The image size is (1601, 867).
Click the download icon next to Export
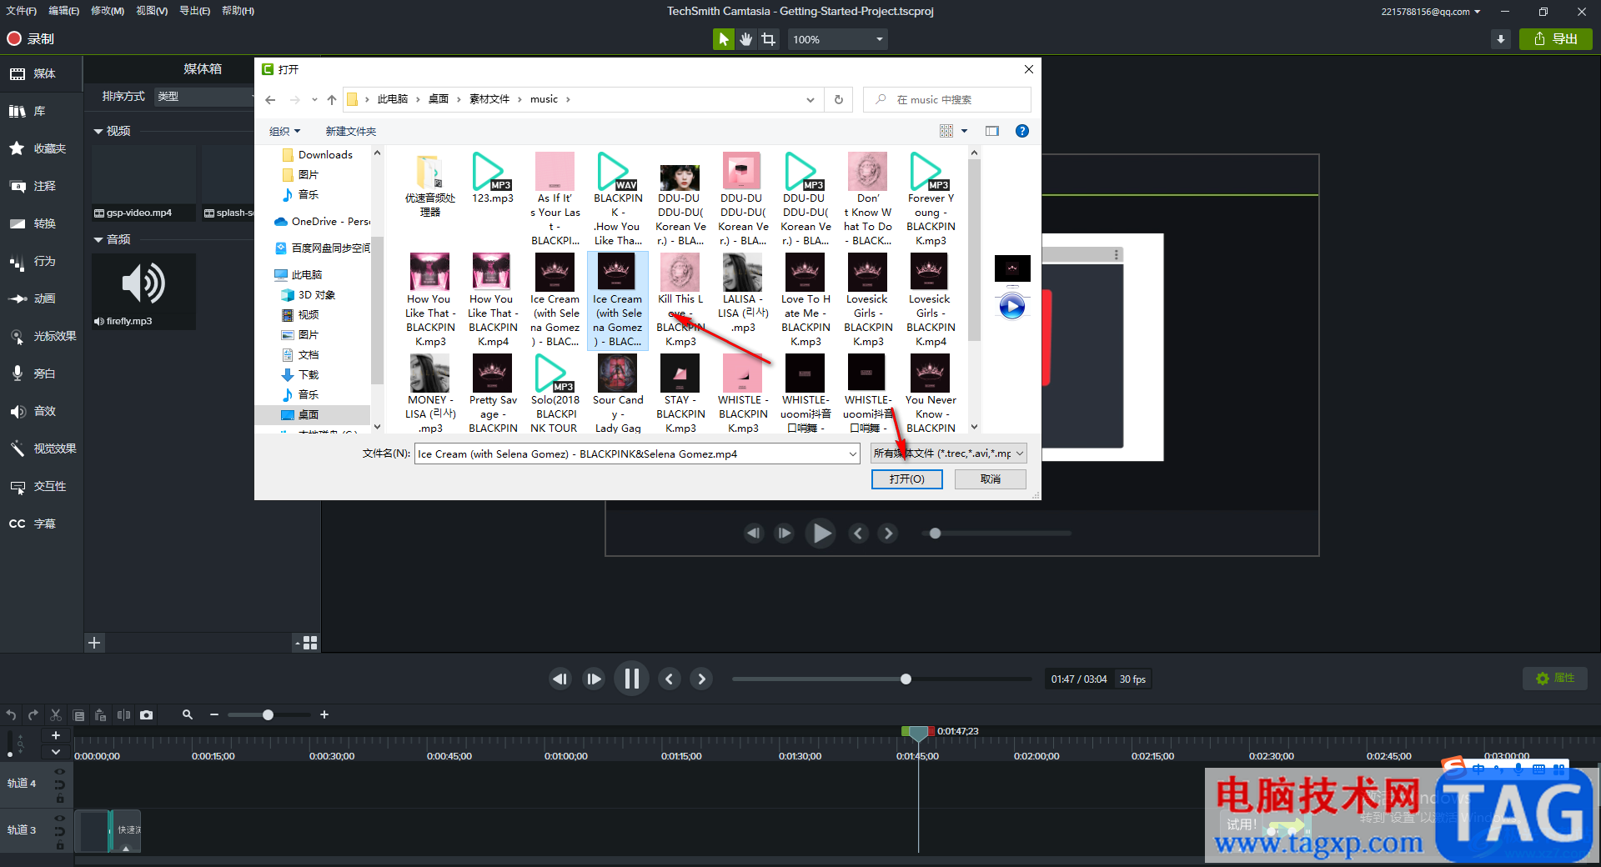click(x=1501, y=39)
